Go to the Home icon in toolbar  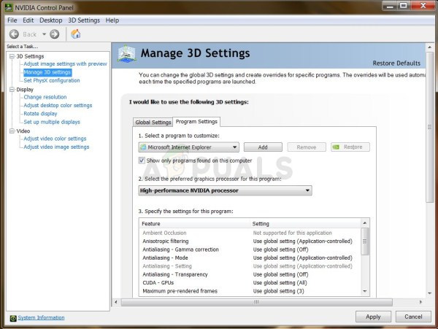[x=76, y=34]
